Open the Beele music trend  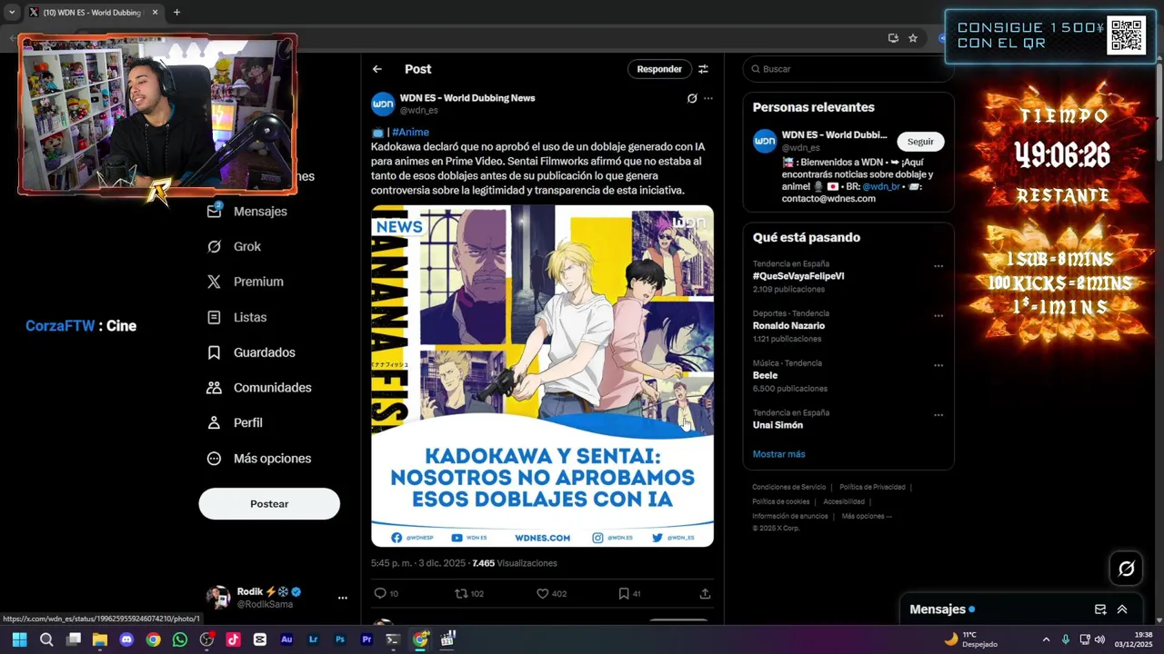765,375
